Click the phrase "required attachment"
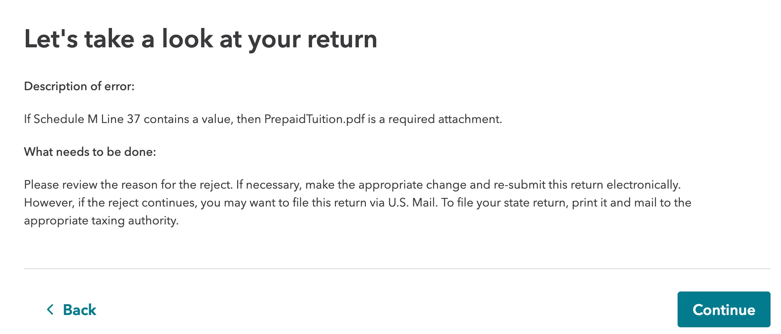 pyautogui.click(x=445, y=119)
